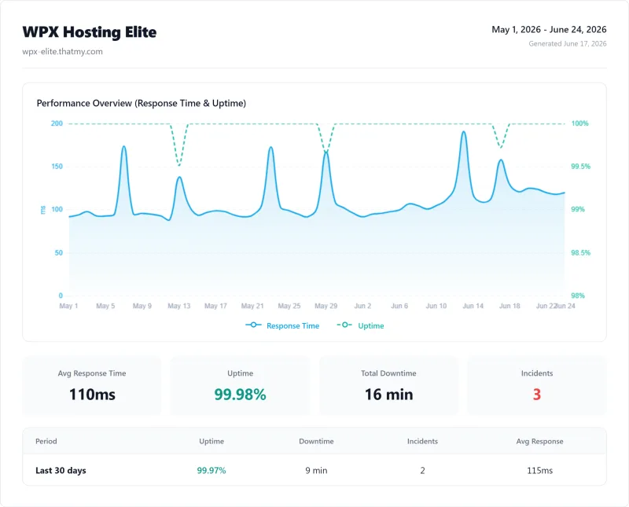The width and height of the screenshot is (629, 507).
Task: Click the Jun 2 x-axis label
Action: click(x=362, y=306)
